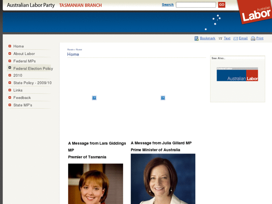272x204 pixels.
Task: Open State Policy - 2009/10 menu item
Action: pos(33,83)
